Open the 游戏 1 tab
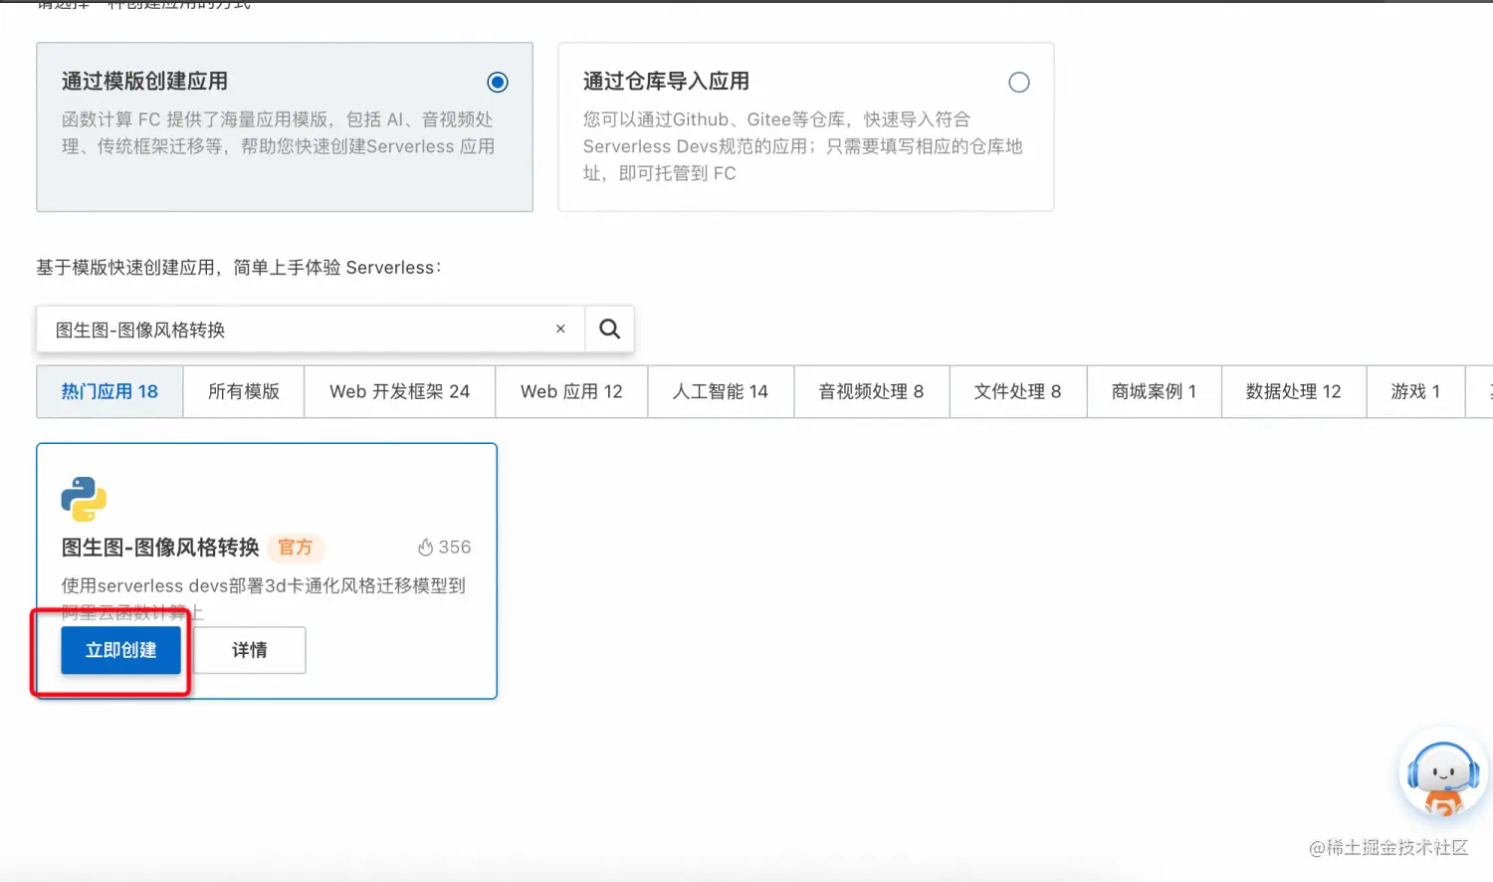The image size is (1493, 882). coord(1415,391)
